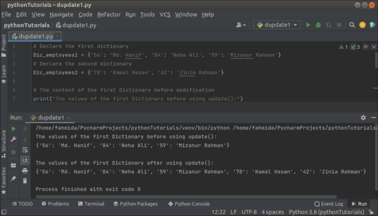378x216 pixels.
Task: Click the warning count indicator in editor
Action: 343,47
